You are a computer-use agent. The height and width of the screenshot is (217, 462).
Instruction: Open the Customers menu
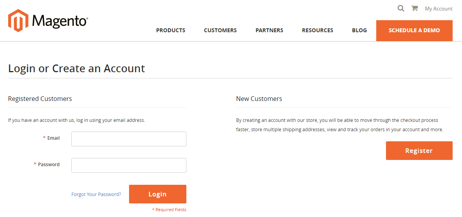click(220, 30)
